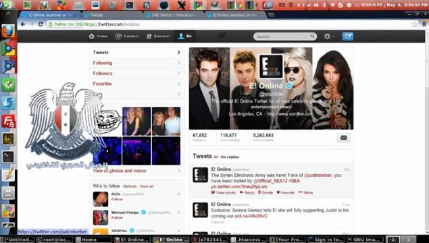Bookmark the page with the star icon
The image size is (429, 243).
414,24
